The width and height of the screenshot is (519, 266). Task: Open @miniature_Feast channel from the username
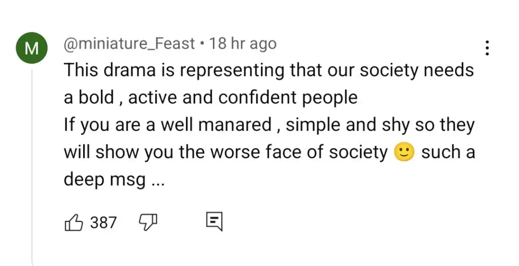point(129,44)
